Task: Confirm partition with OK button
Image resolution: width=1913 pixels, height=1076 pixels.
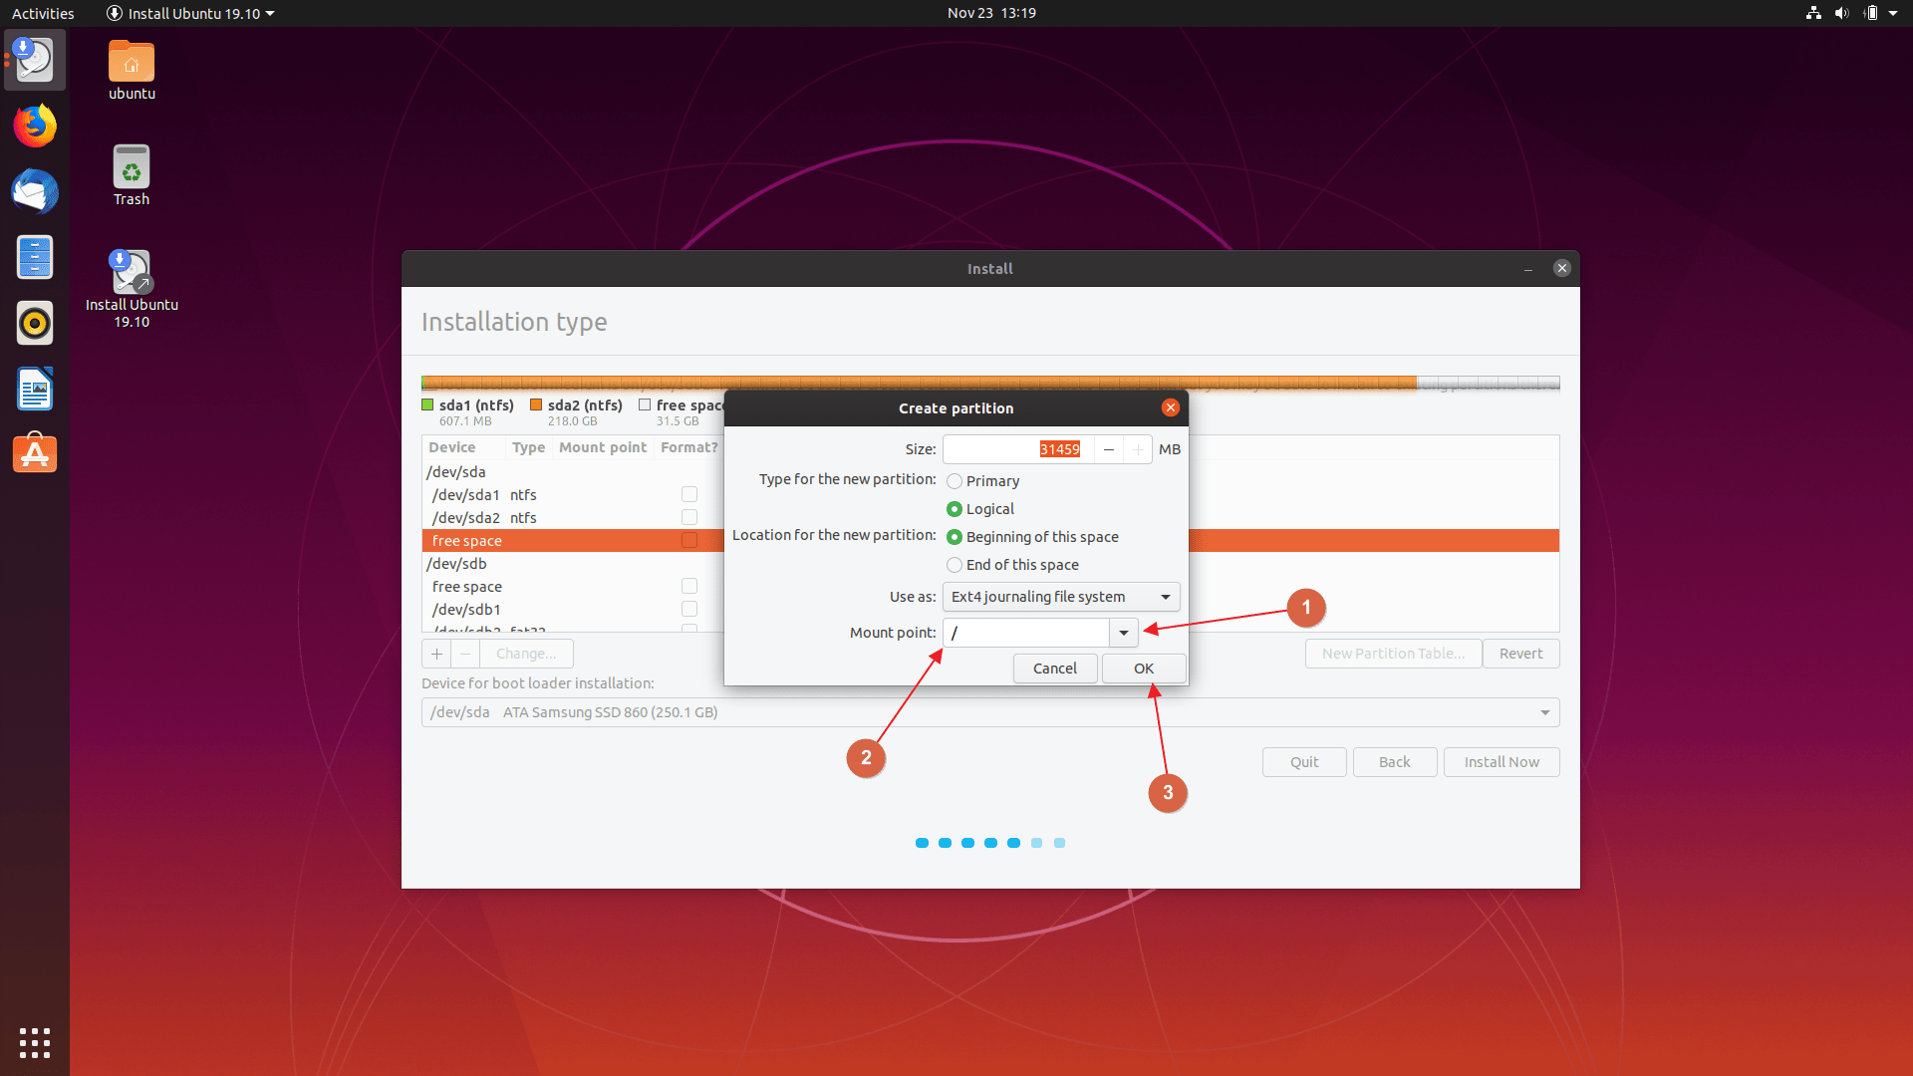Action: (x=1143, y=669)
